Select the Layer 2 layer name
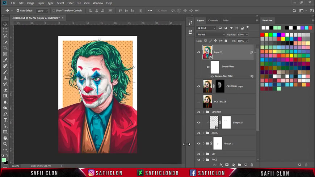 coord(218,52)
